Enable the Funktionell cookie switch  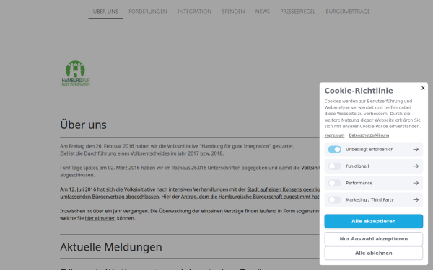[334, 166]
